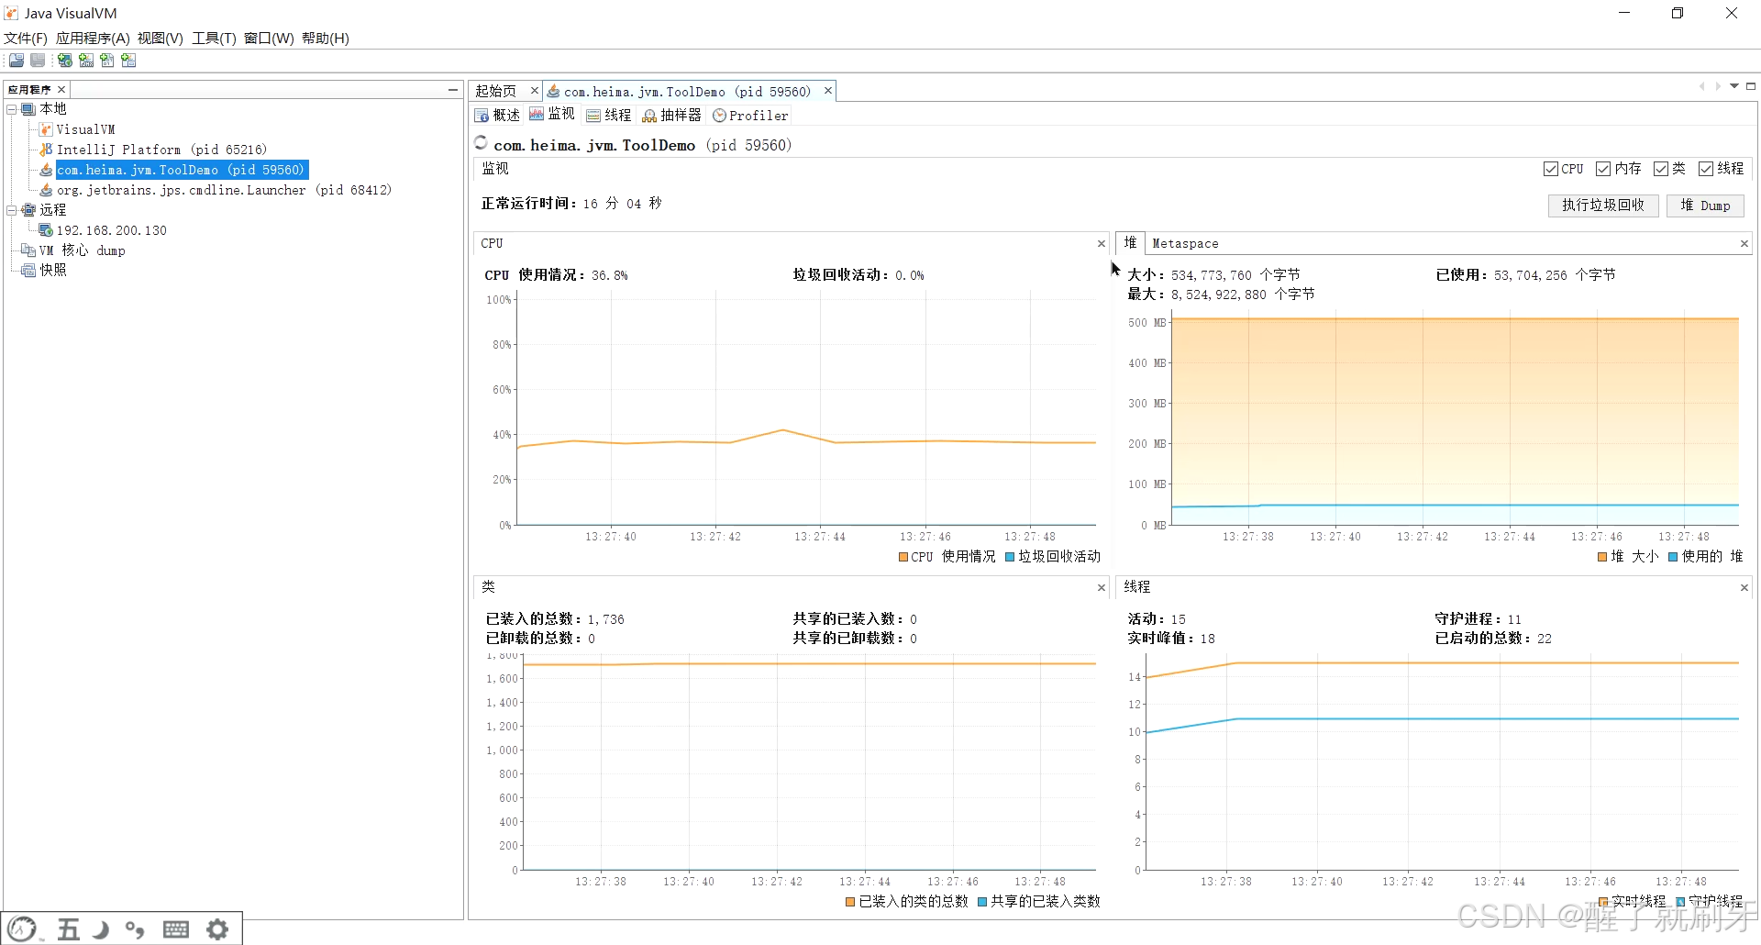Maximize the document window area
Screen dimensions: 1761x945
pyautogui.click(x=1751, y=86)
